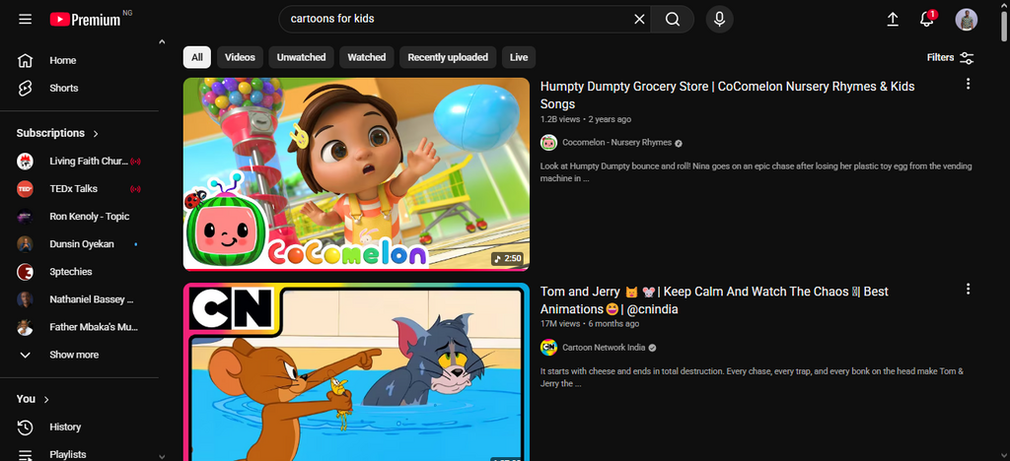Open the Father Mbaka's Music channel avatar
This screenshot has height=461, width=1010.
[25, 327]
